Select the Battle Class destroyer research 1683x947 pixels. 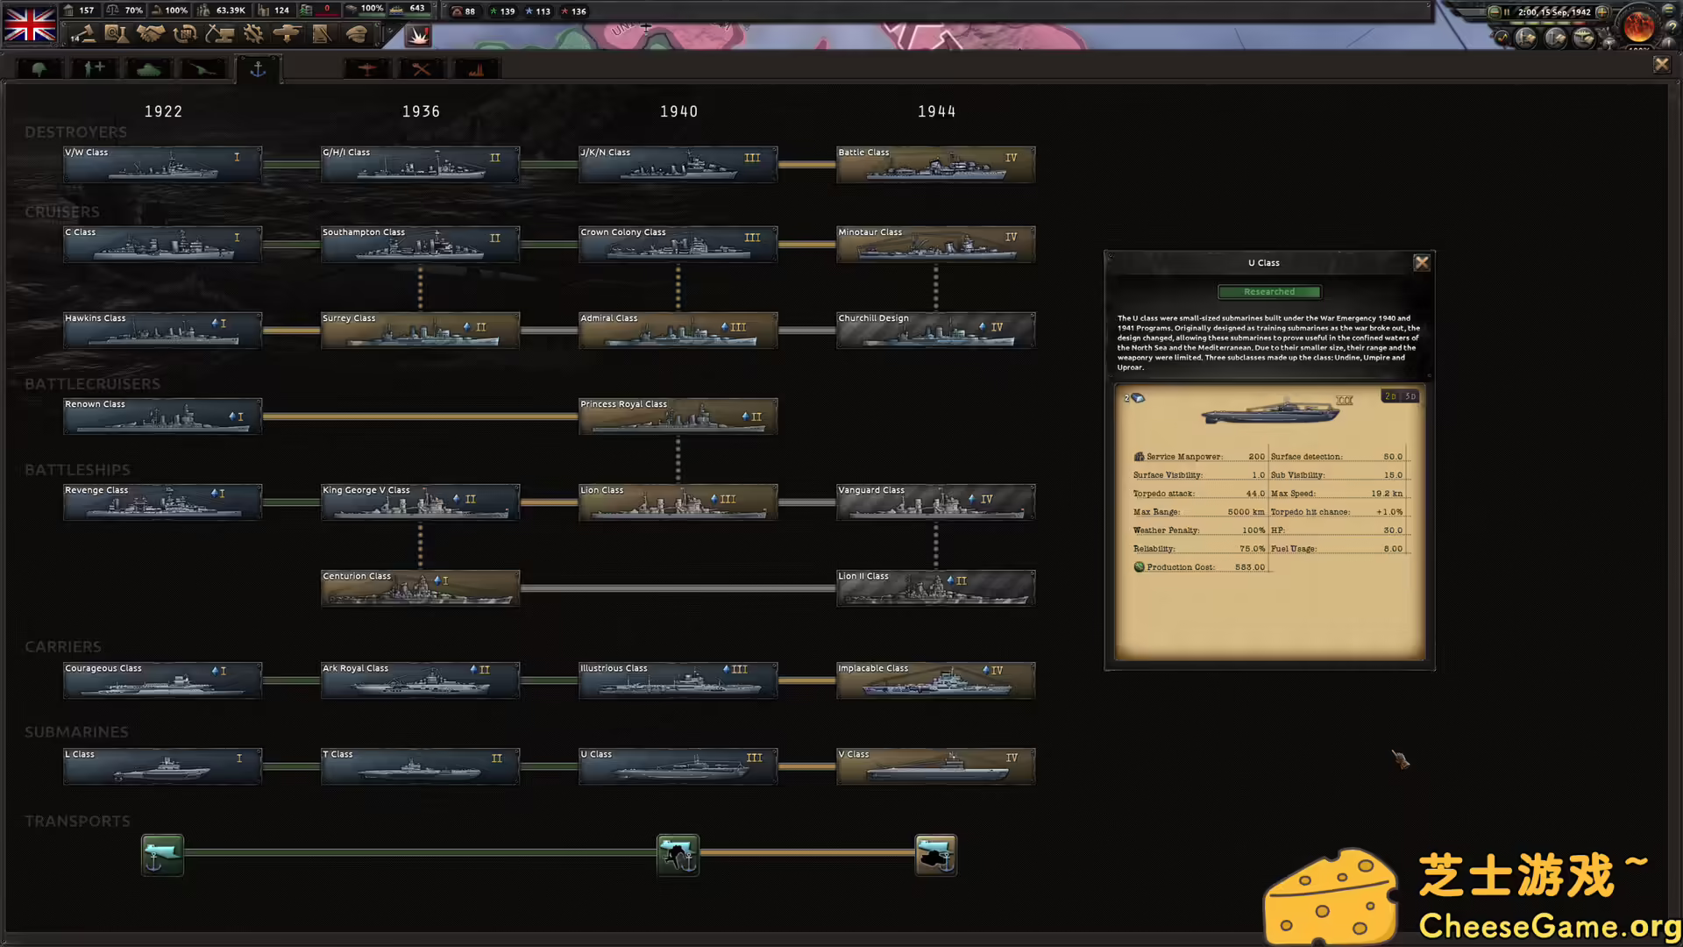click(x=935, y=164)
